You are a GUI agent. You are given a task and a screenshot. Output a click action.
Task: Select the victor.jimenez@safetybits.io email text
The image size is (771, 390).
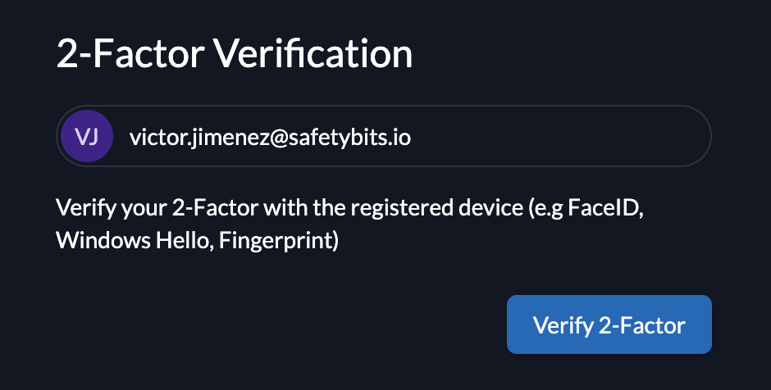tap(270, 138)
